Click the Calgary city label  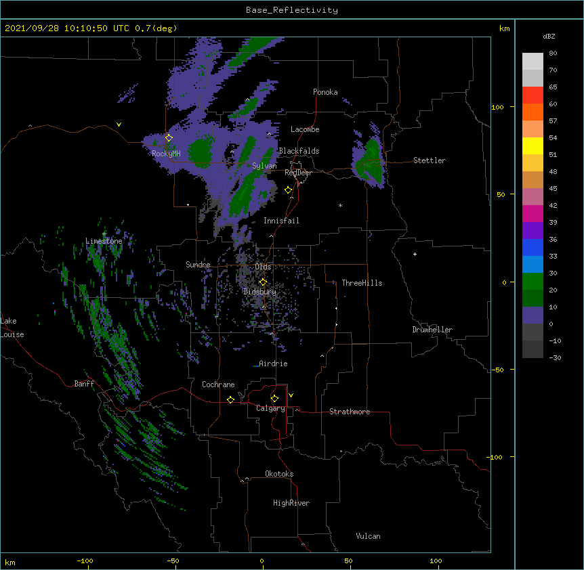(270, 408)
